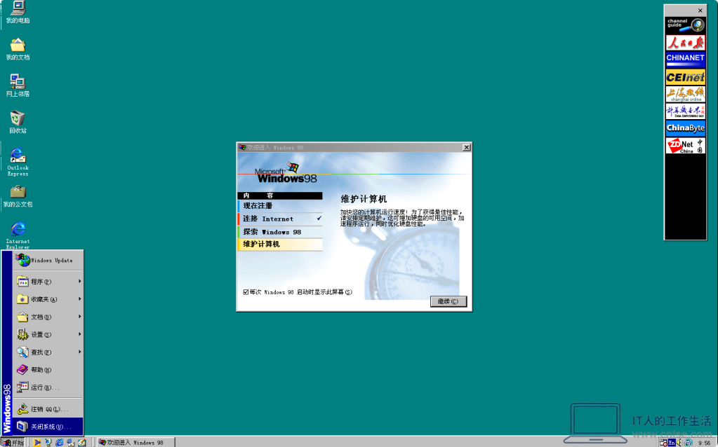Open the 上海热线 shanghai online channel
This screenshot has height=447, width=718.
(x=685, y=94)
